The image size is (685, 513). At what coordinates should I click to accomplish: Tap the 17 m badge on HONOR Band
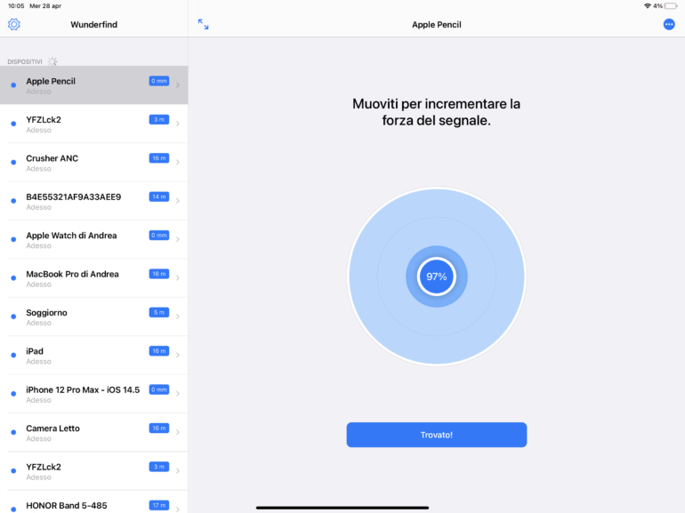159,506
